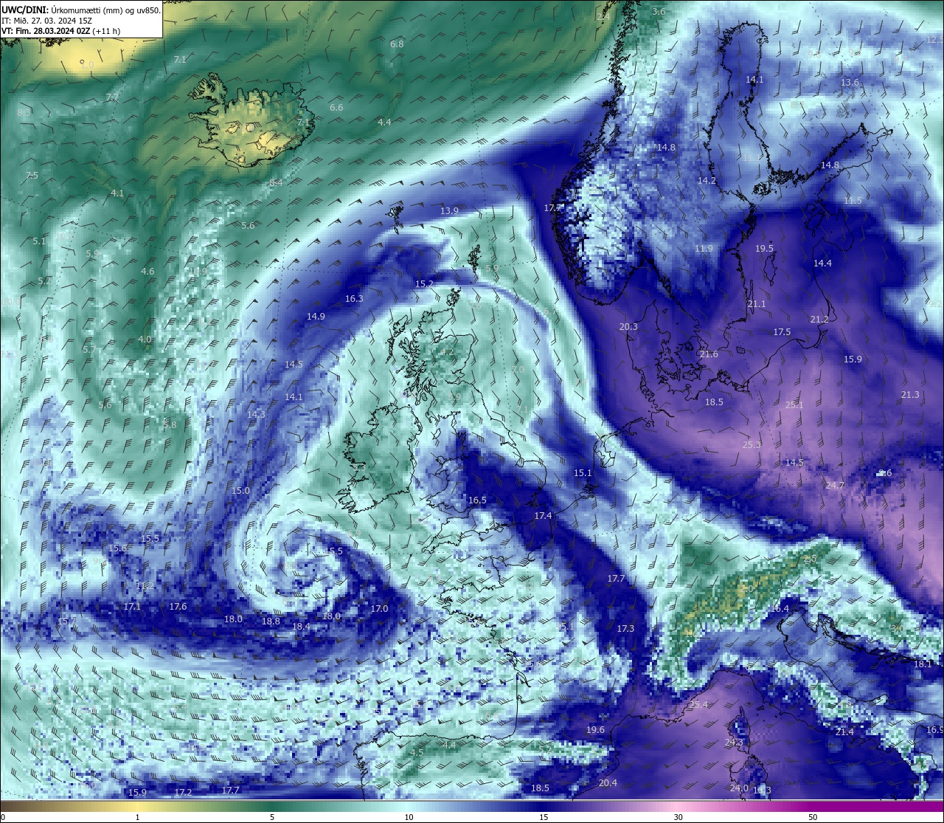Click the 14.4 value label

pos(822,263)
